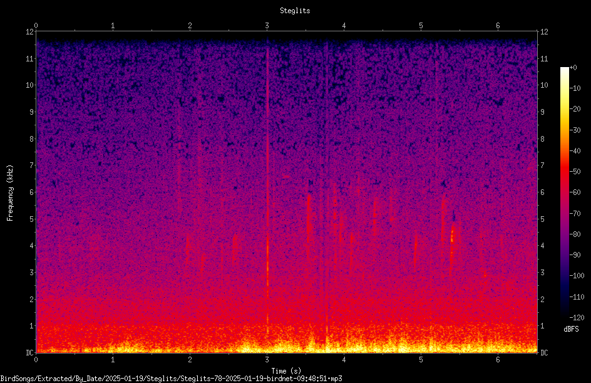Click the DC label on right frequency axis
The width and height of the screenshot is (591, 383).
tap(544, 353)
